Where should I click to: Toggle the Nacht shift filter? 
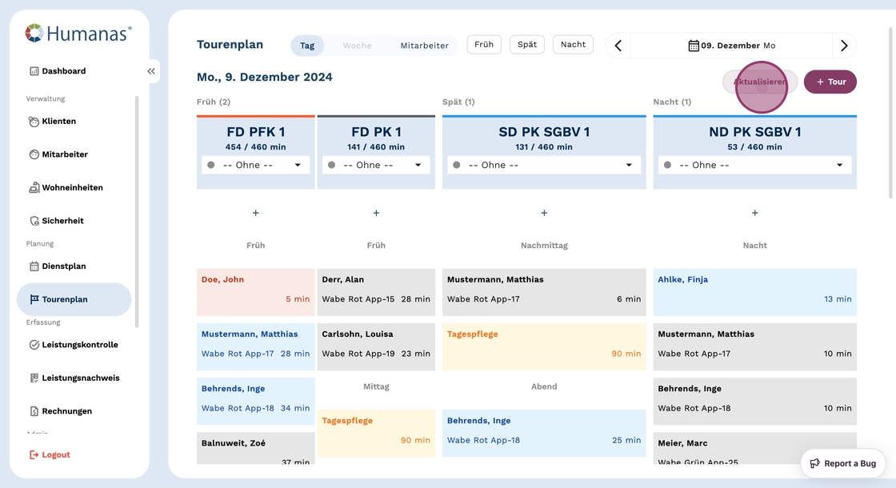click(x=573, y=44)
